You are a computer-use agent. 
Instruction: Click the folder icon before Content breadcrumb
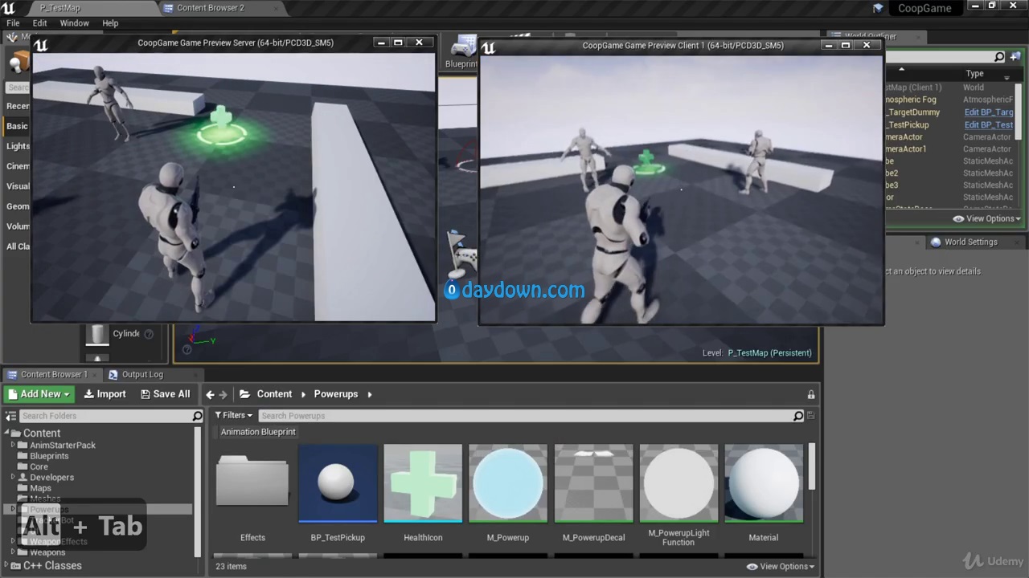pos(244,394)
